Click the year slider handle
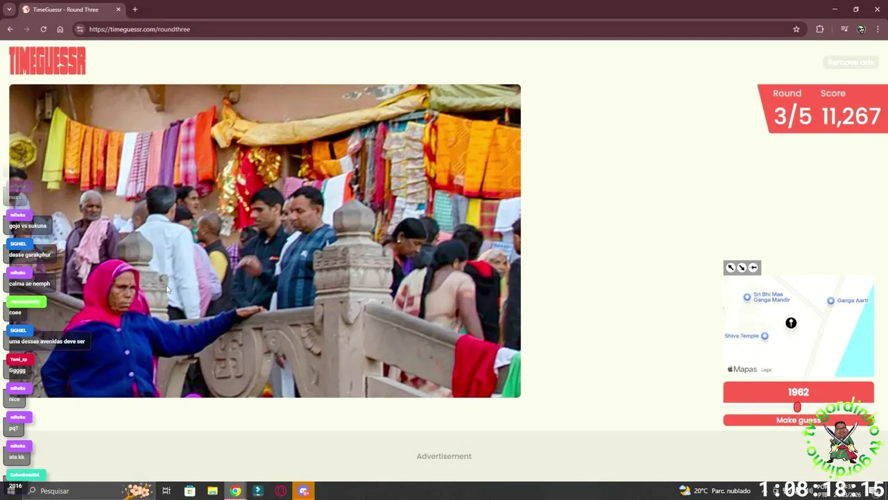The width and height of the screenshot is (888, 500). pyautogui.click(x=797, y=408)
